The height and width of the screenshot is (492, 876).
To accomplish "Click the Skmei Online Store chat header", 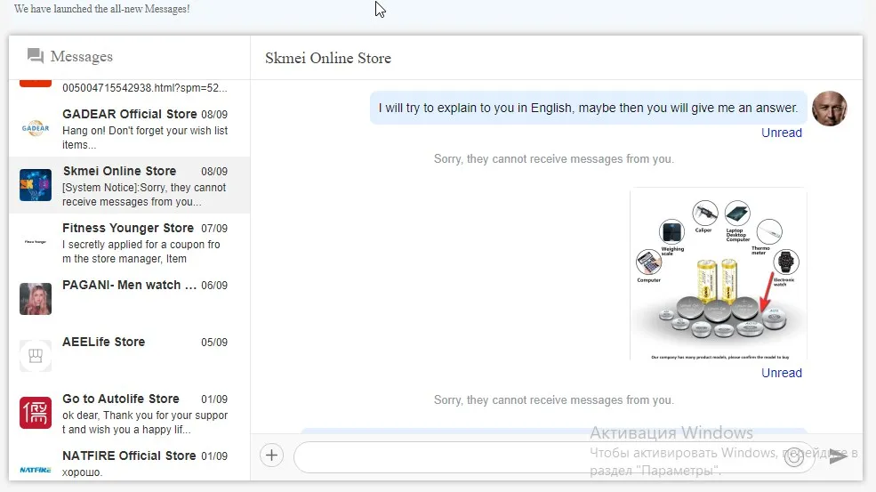I will pos(328,58).
